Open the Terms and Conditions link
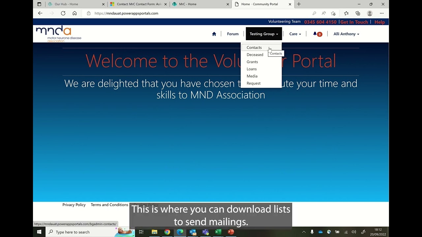The width and height of the screenshot is (422, 237). click(x=109, y=205)
